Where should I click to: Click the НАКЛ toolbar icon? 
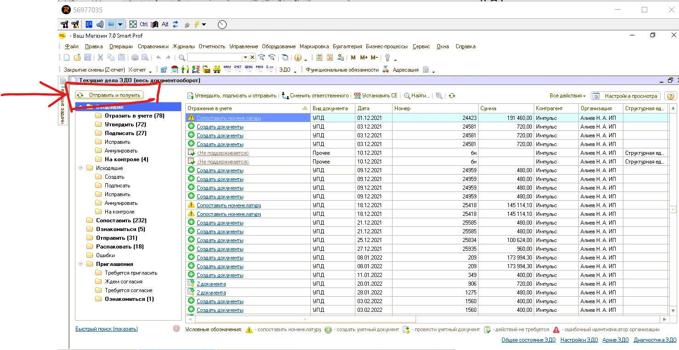(227, 70)
